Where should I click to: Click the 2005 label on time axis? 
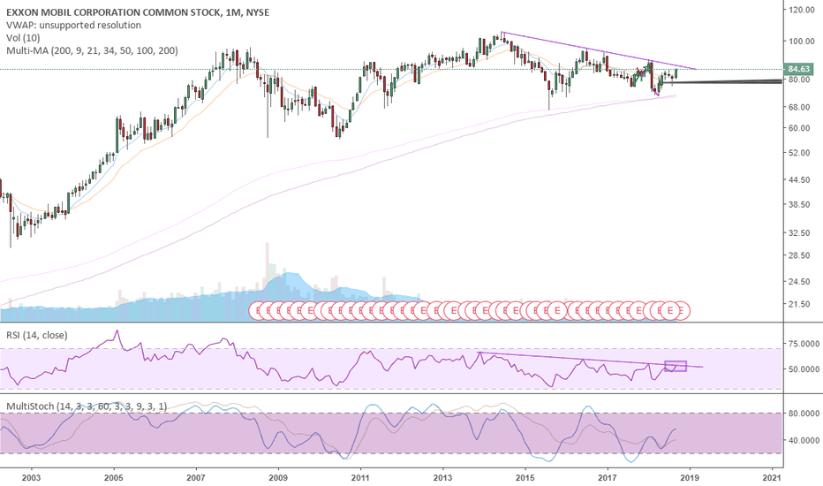click(x=113, y=477)
